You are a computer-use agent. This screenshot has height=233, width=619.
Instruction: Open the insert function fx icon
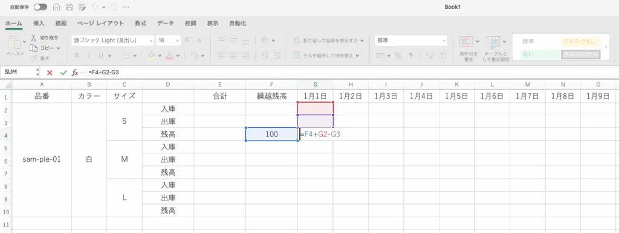click(x=74, y=72)
